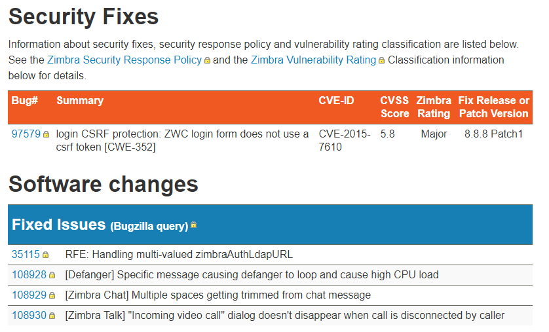Click lock icon after Zimbra Vulnerability Rating

[x=382, y=60]
